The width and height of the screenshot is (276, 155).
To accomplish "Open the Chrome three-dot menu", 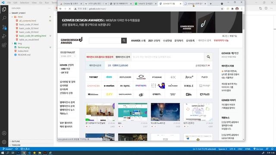I will click(241, 9).
